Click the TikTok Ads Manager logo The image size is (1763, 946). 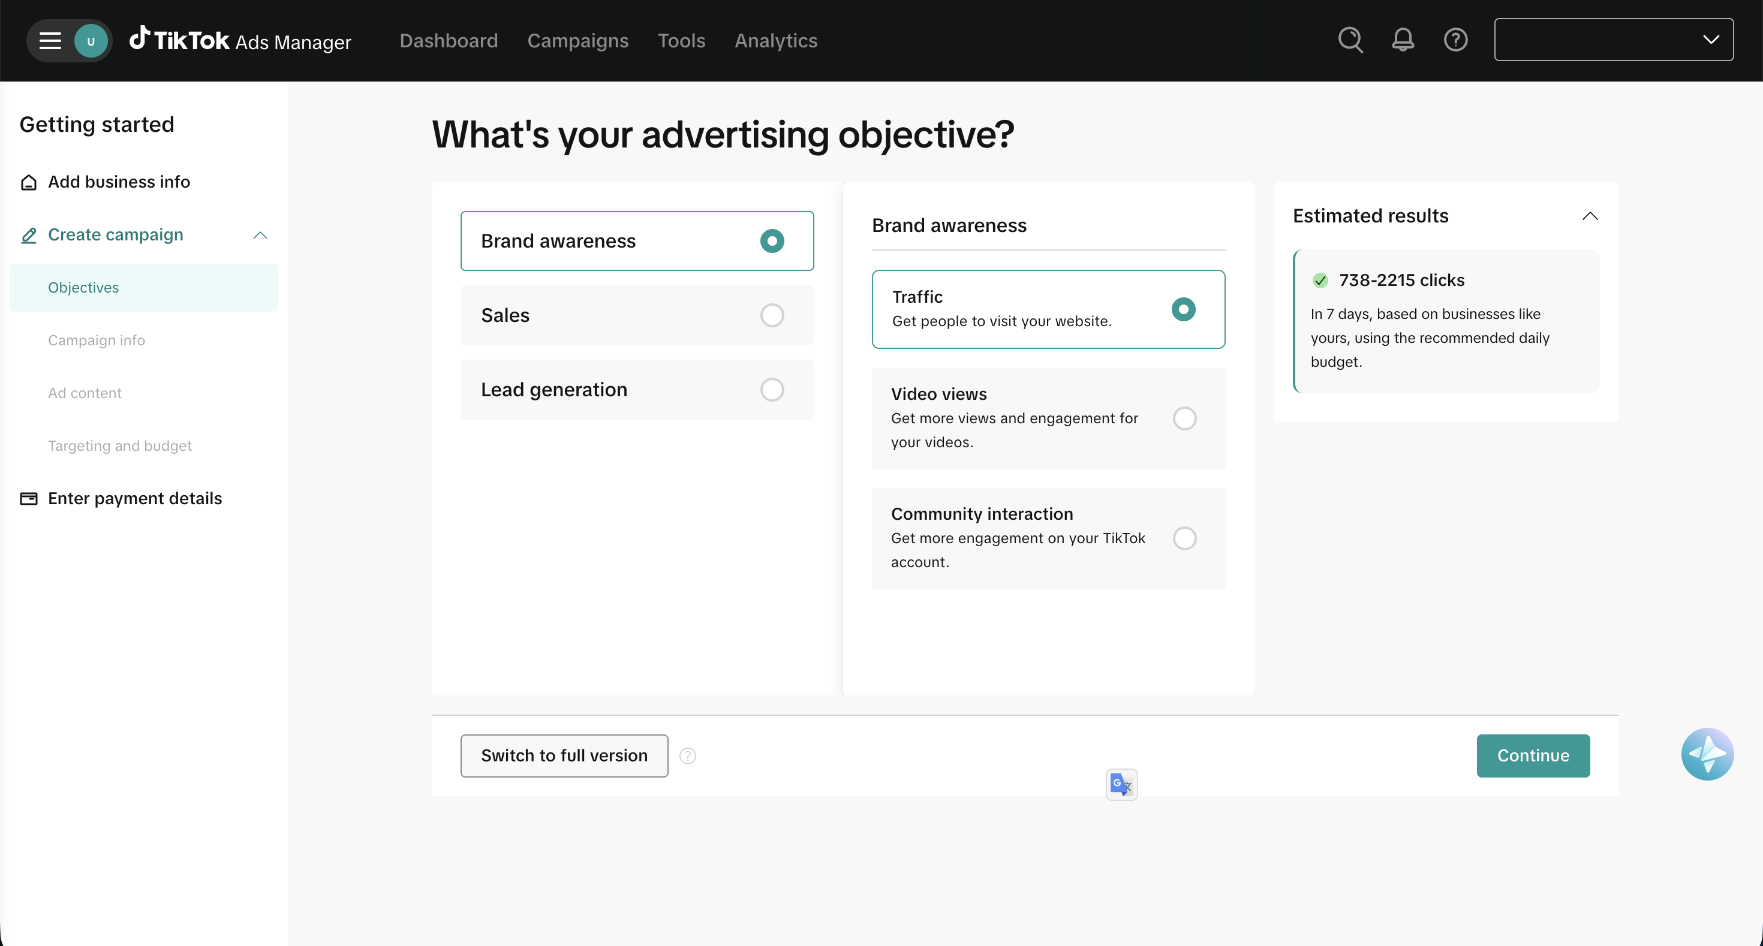240,41
